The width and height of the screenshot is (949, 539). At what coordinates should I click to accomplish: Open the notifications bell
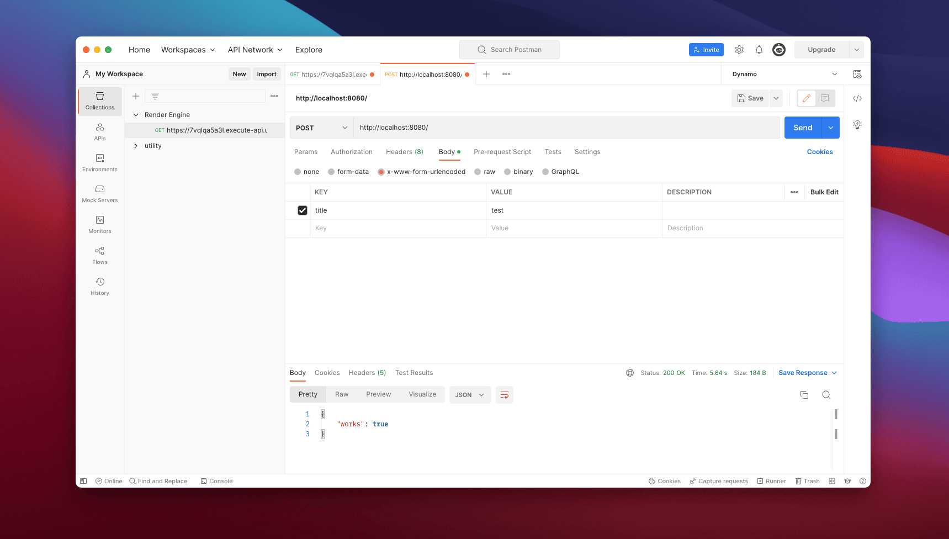point(759,50)
